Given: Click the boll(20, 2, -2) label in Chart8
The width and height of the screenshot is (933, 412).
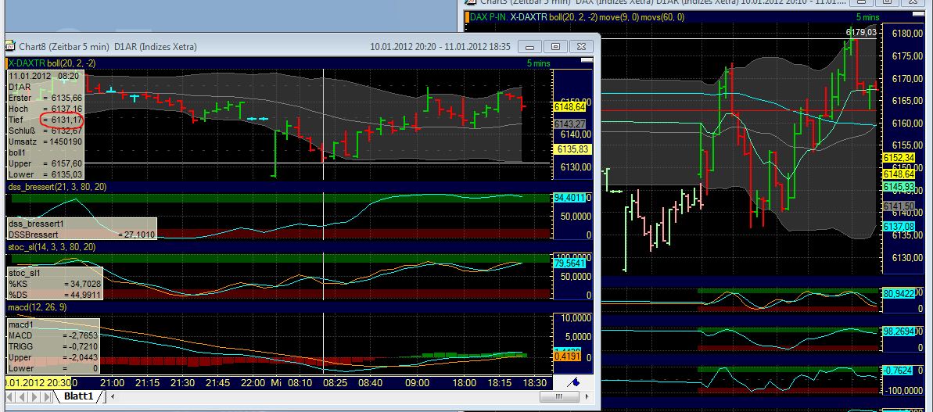Looking at the screenshot, I should coord(71,63).
